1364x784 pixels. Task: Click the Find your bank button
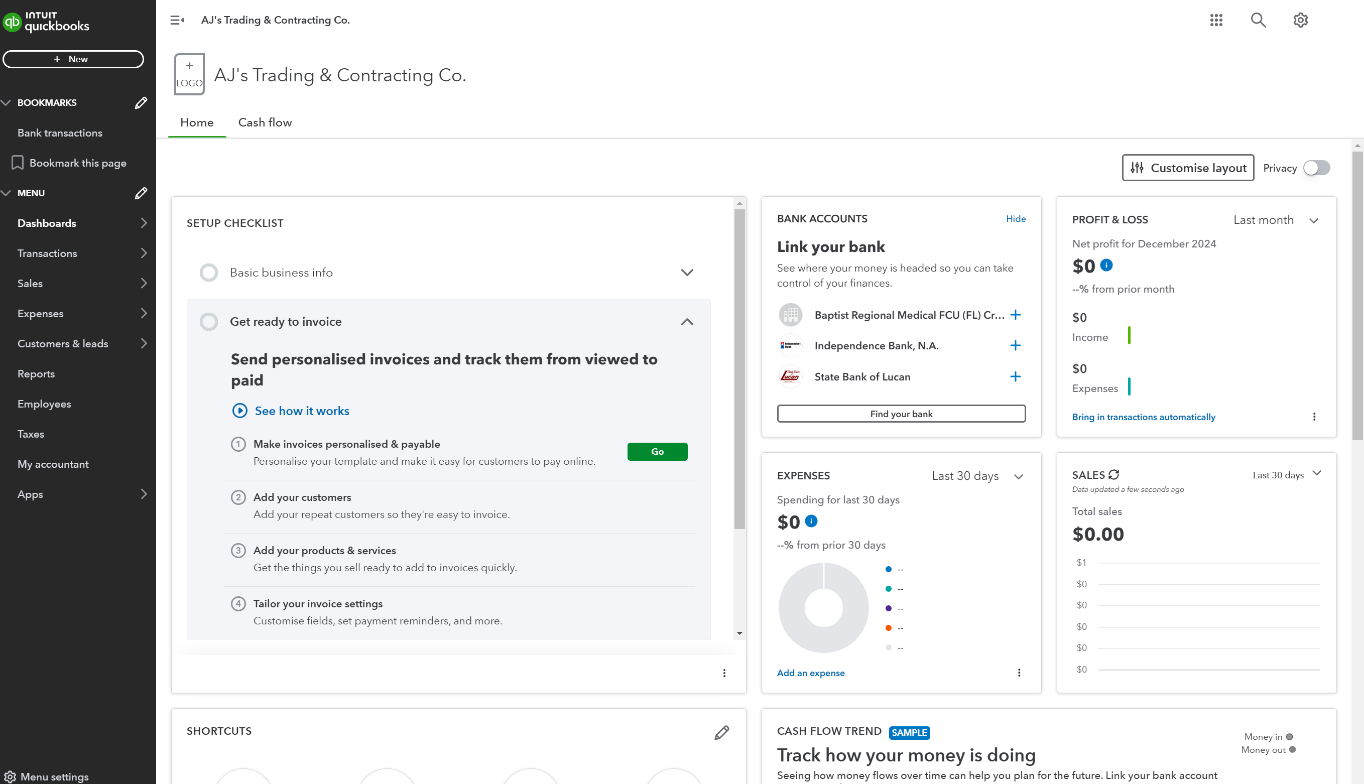pos(901,414)
